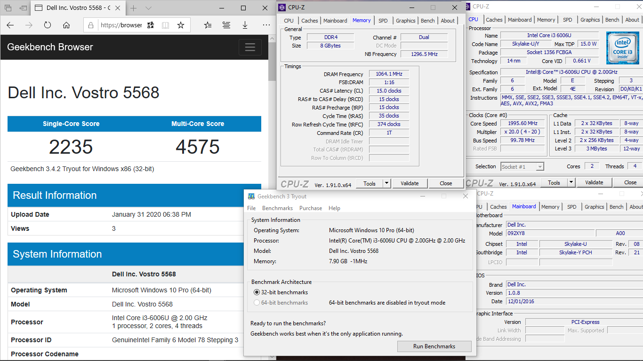Click Single-Core Score 2235

click(x=71, y=147)
